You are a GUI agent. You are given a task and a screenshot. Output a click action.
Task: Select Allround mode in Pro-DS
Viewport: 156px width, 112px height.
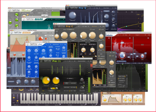[73, 83]
